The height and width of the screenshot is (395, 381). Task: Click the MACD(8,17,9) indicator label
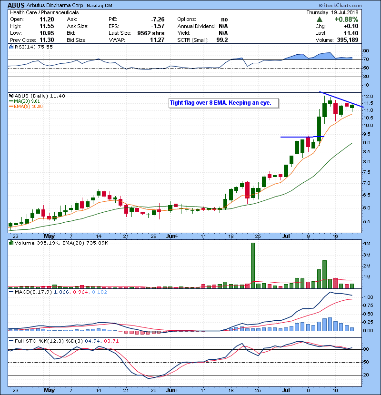33,292
